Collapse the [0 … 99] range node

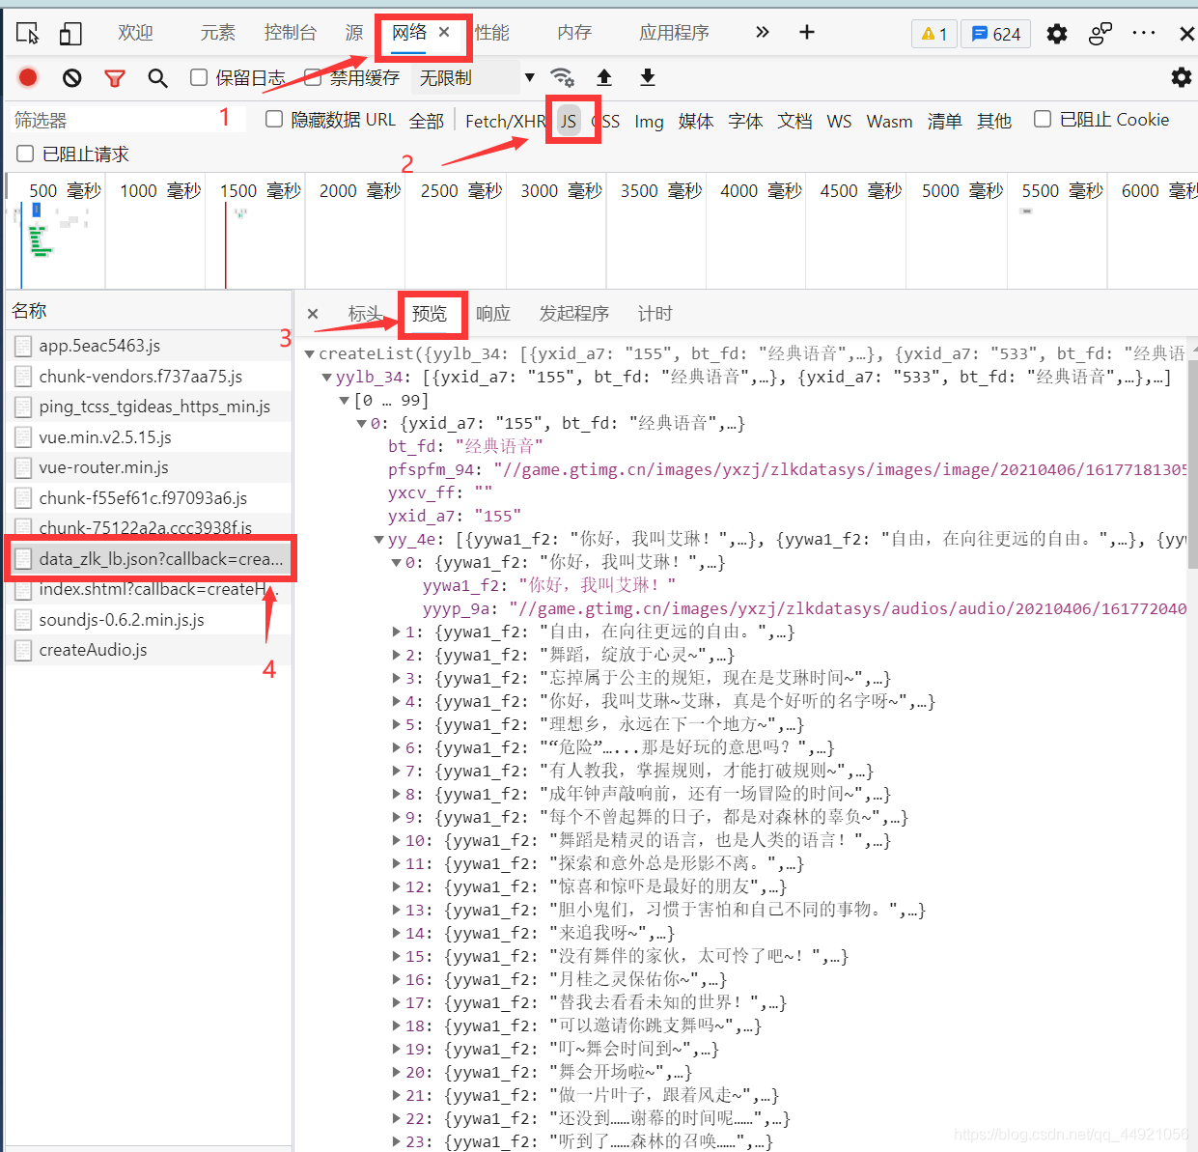[345, 401]
